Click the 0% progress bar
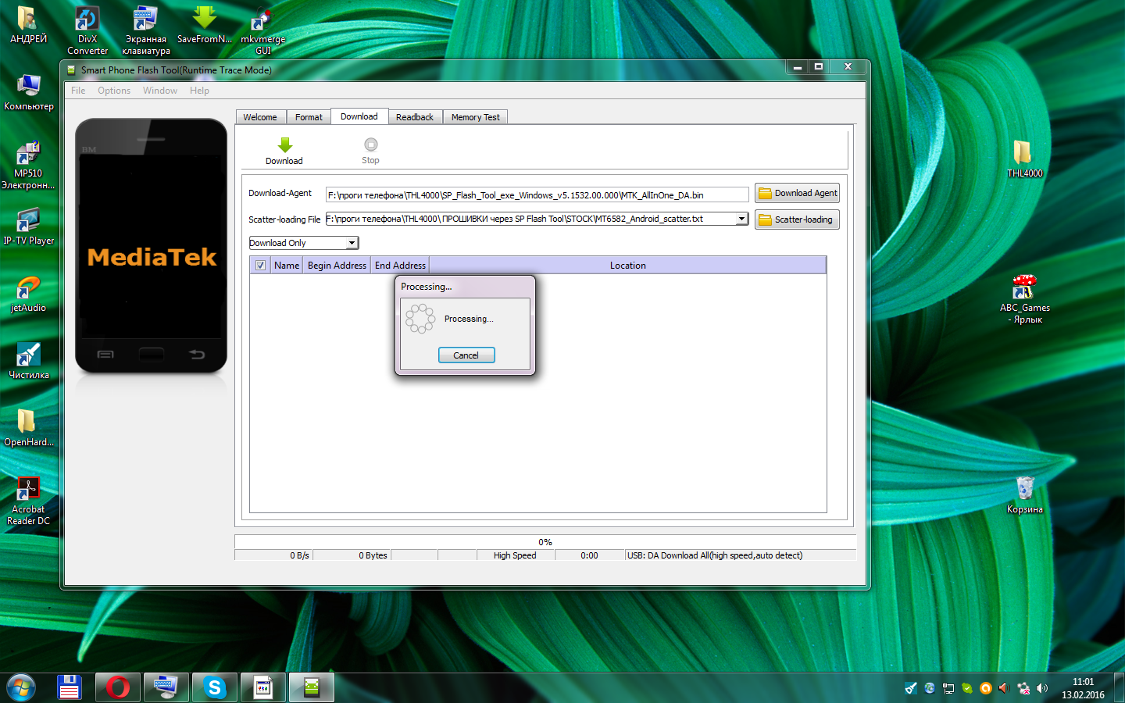The height and width of the screenshot is (703, 1125). pyautogui.click(x=545, y=541)
